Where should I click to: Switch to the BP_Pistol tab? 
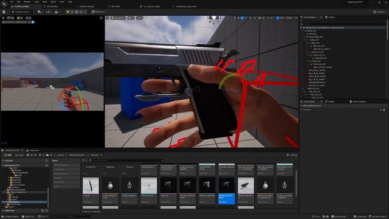pyautogui.click(x=115, y=7)
